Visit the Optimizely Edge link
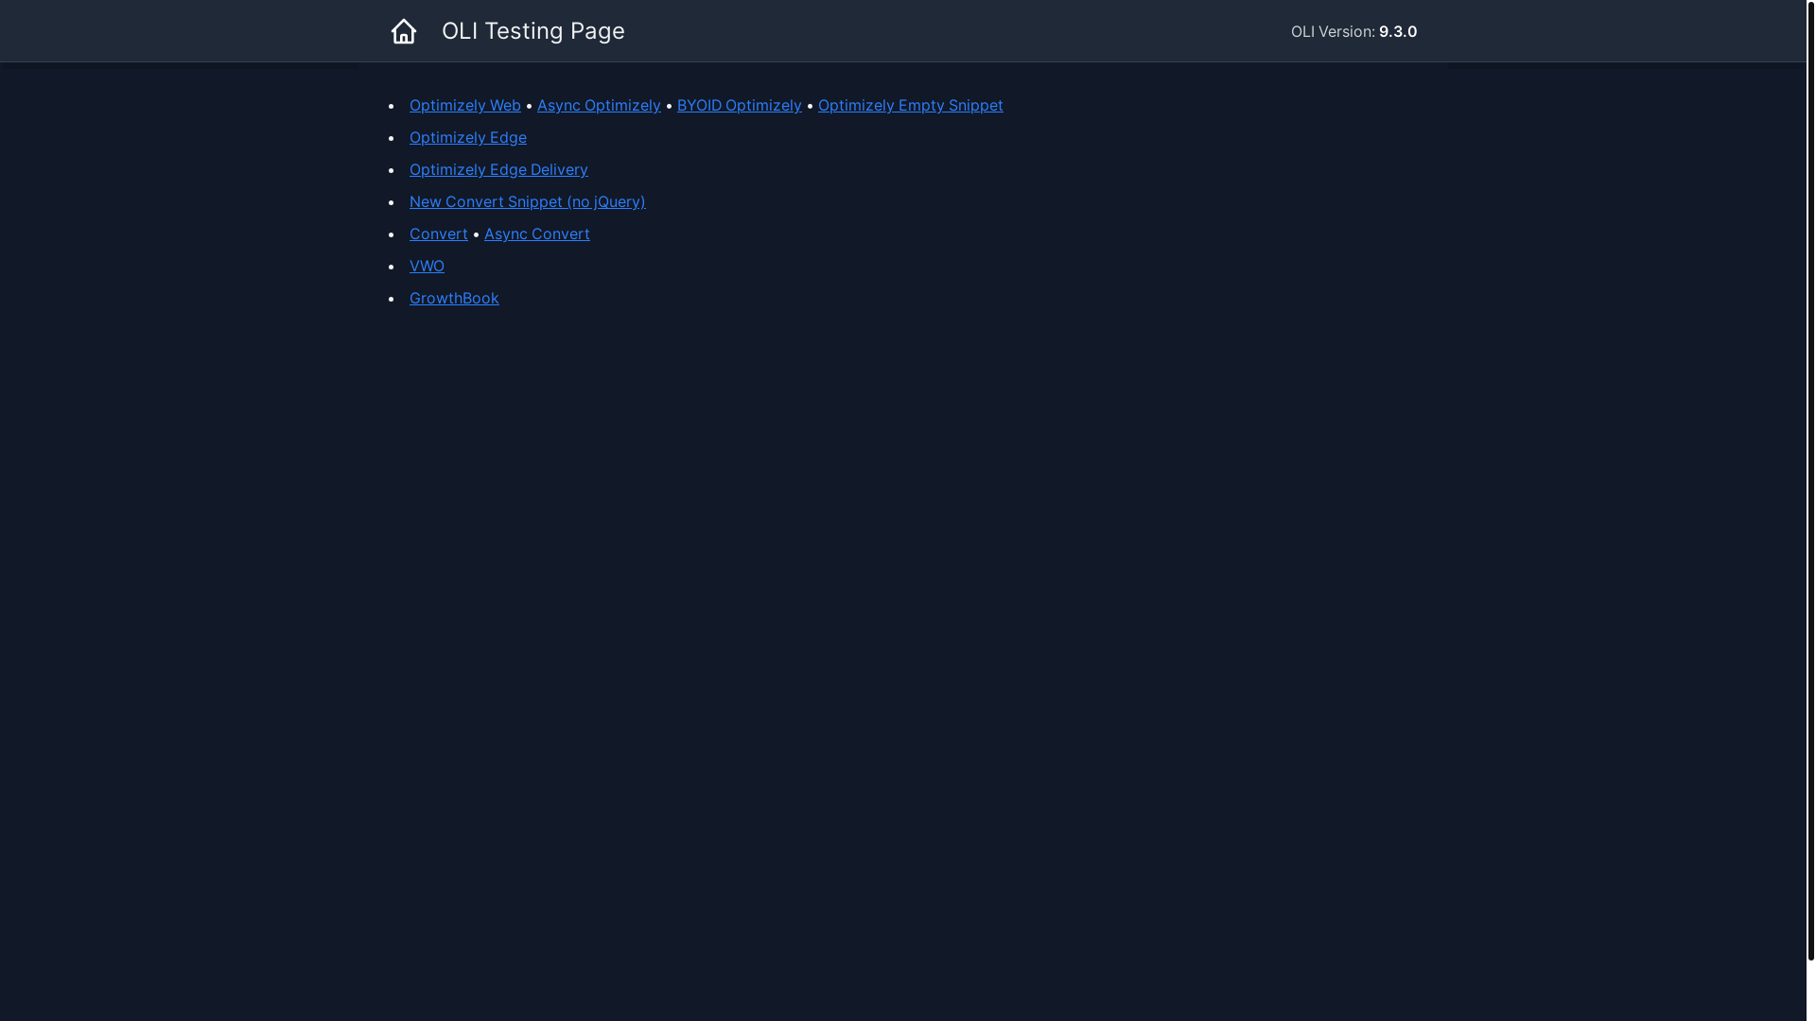This screenshot has width=1816, height=1021. pyautogui.click(x=468, y=137)
